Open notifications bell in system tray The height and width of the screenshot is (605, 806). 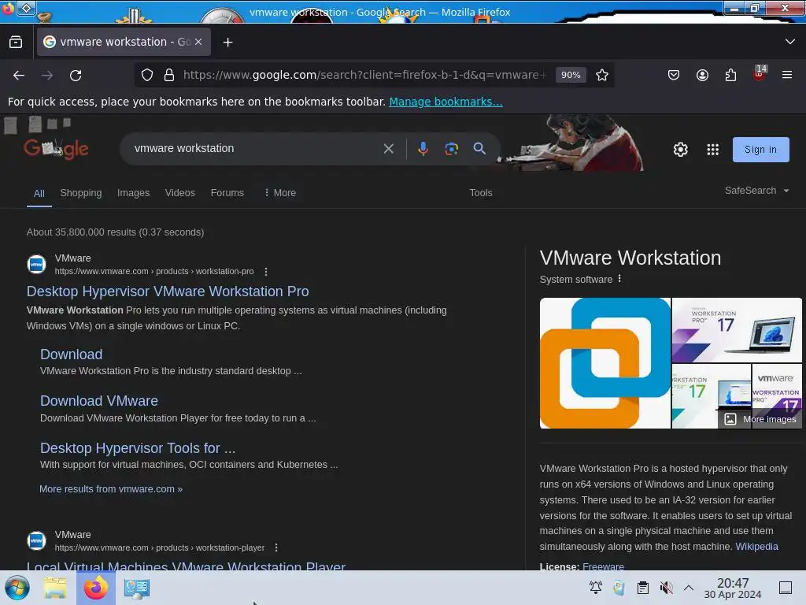coord(596,588)
